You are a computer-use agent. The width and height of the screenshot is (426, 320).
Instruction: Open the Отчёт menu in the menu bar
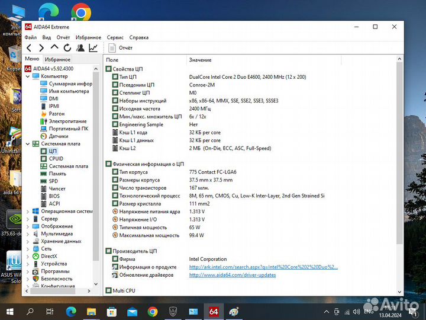coord(63,37)
